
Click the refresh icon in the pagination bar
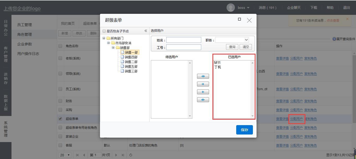point(131,155)
